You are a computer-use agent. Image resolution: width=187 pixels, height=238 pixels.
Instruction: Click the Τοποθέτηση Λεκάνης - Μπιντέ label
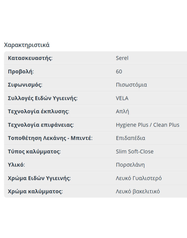click(x=50, y=138)
